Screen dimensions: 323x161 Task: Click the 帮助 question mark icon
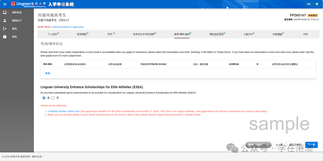pyautogui.click(x=5, y=37)
